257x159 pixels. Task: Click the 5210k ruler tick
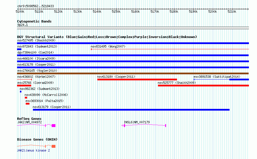tap(232, 12)
